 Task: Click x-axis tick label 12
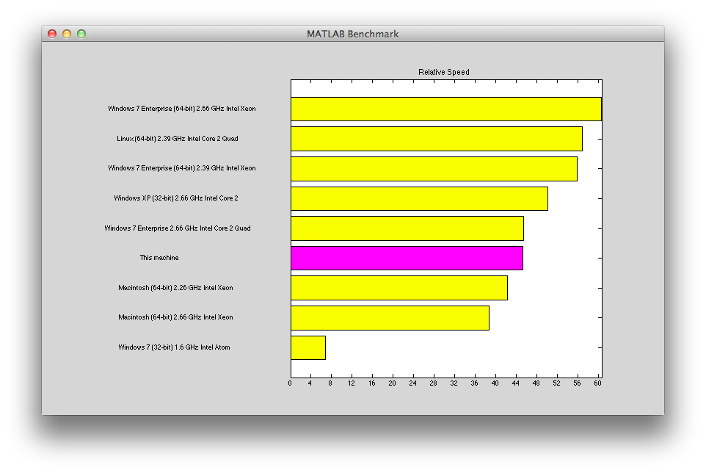[x=352, y=383]
